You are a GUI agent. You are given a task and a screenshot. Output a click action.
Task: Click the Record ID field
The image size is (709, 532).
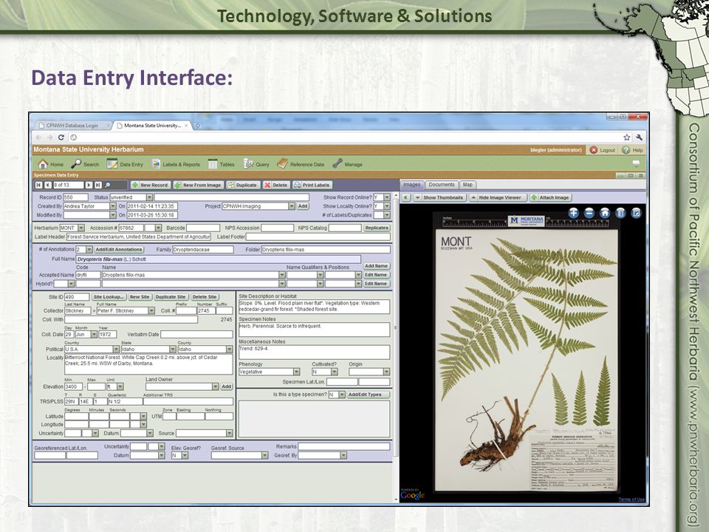click(x=75, y=198)
